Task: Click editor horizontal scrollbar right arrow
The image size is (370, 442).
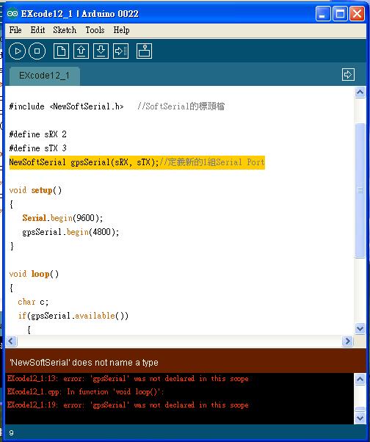Action: click(347, 341)
